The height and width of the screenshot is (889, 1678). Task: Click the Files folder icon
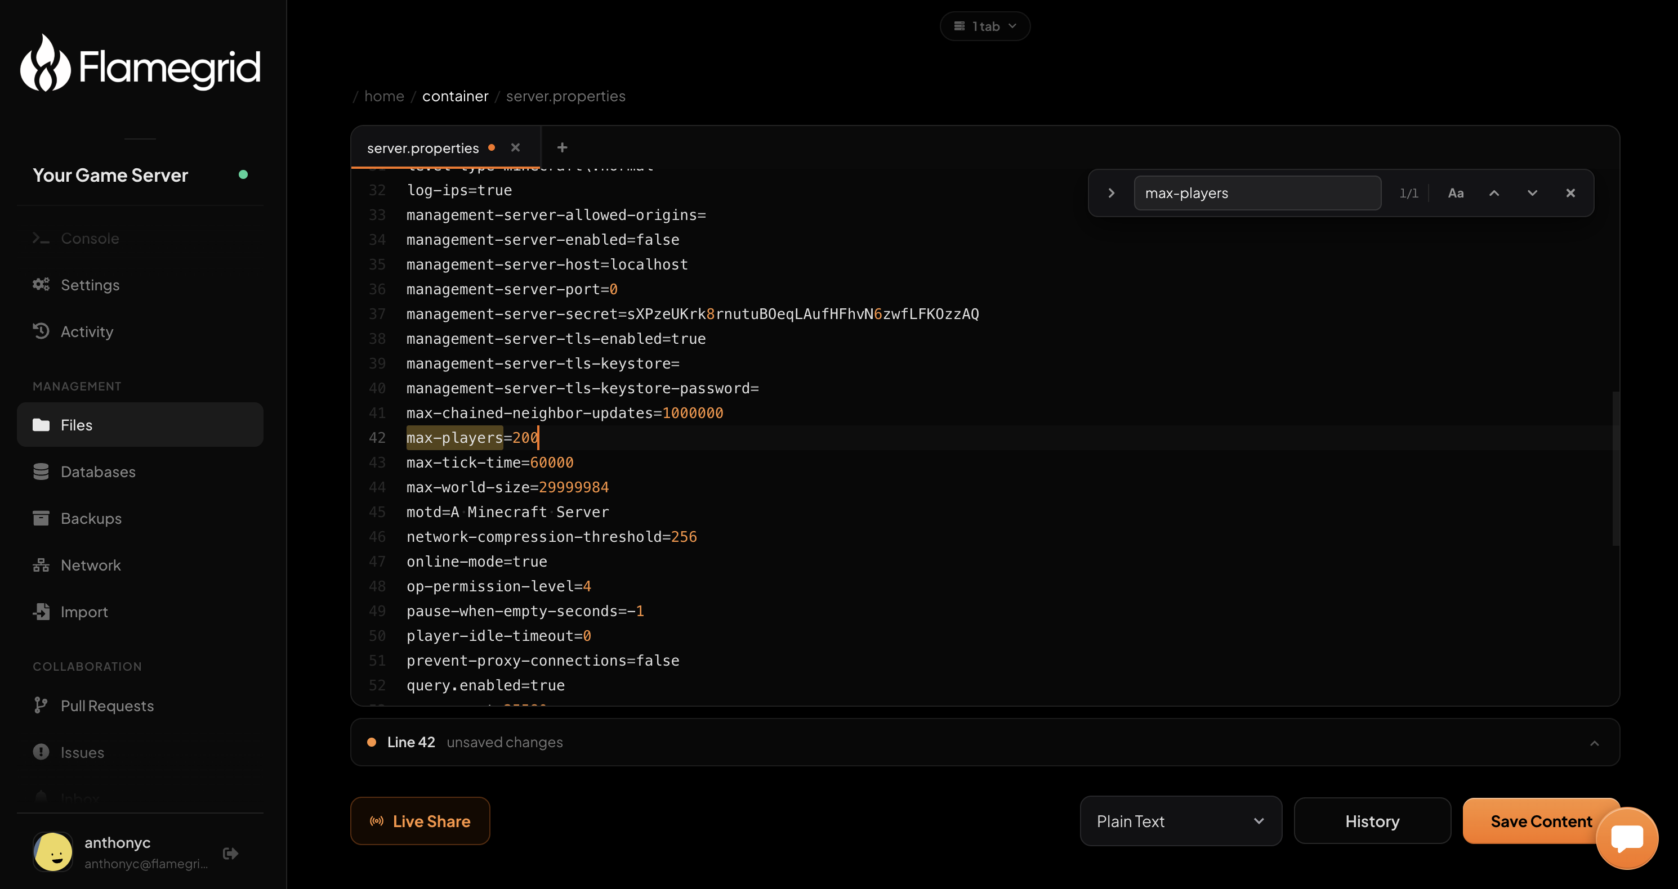(41, 425)
